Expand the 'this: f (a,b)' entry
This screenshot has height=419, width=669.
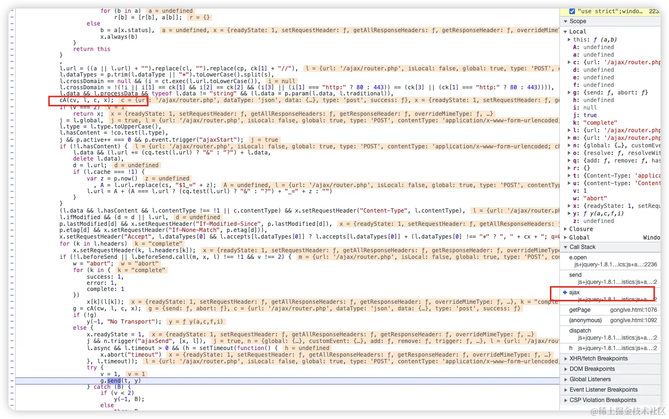(x=569, y=40)
